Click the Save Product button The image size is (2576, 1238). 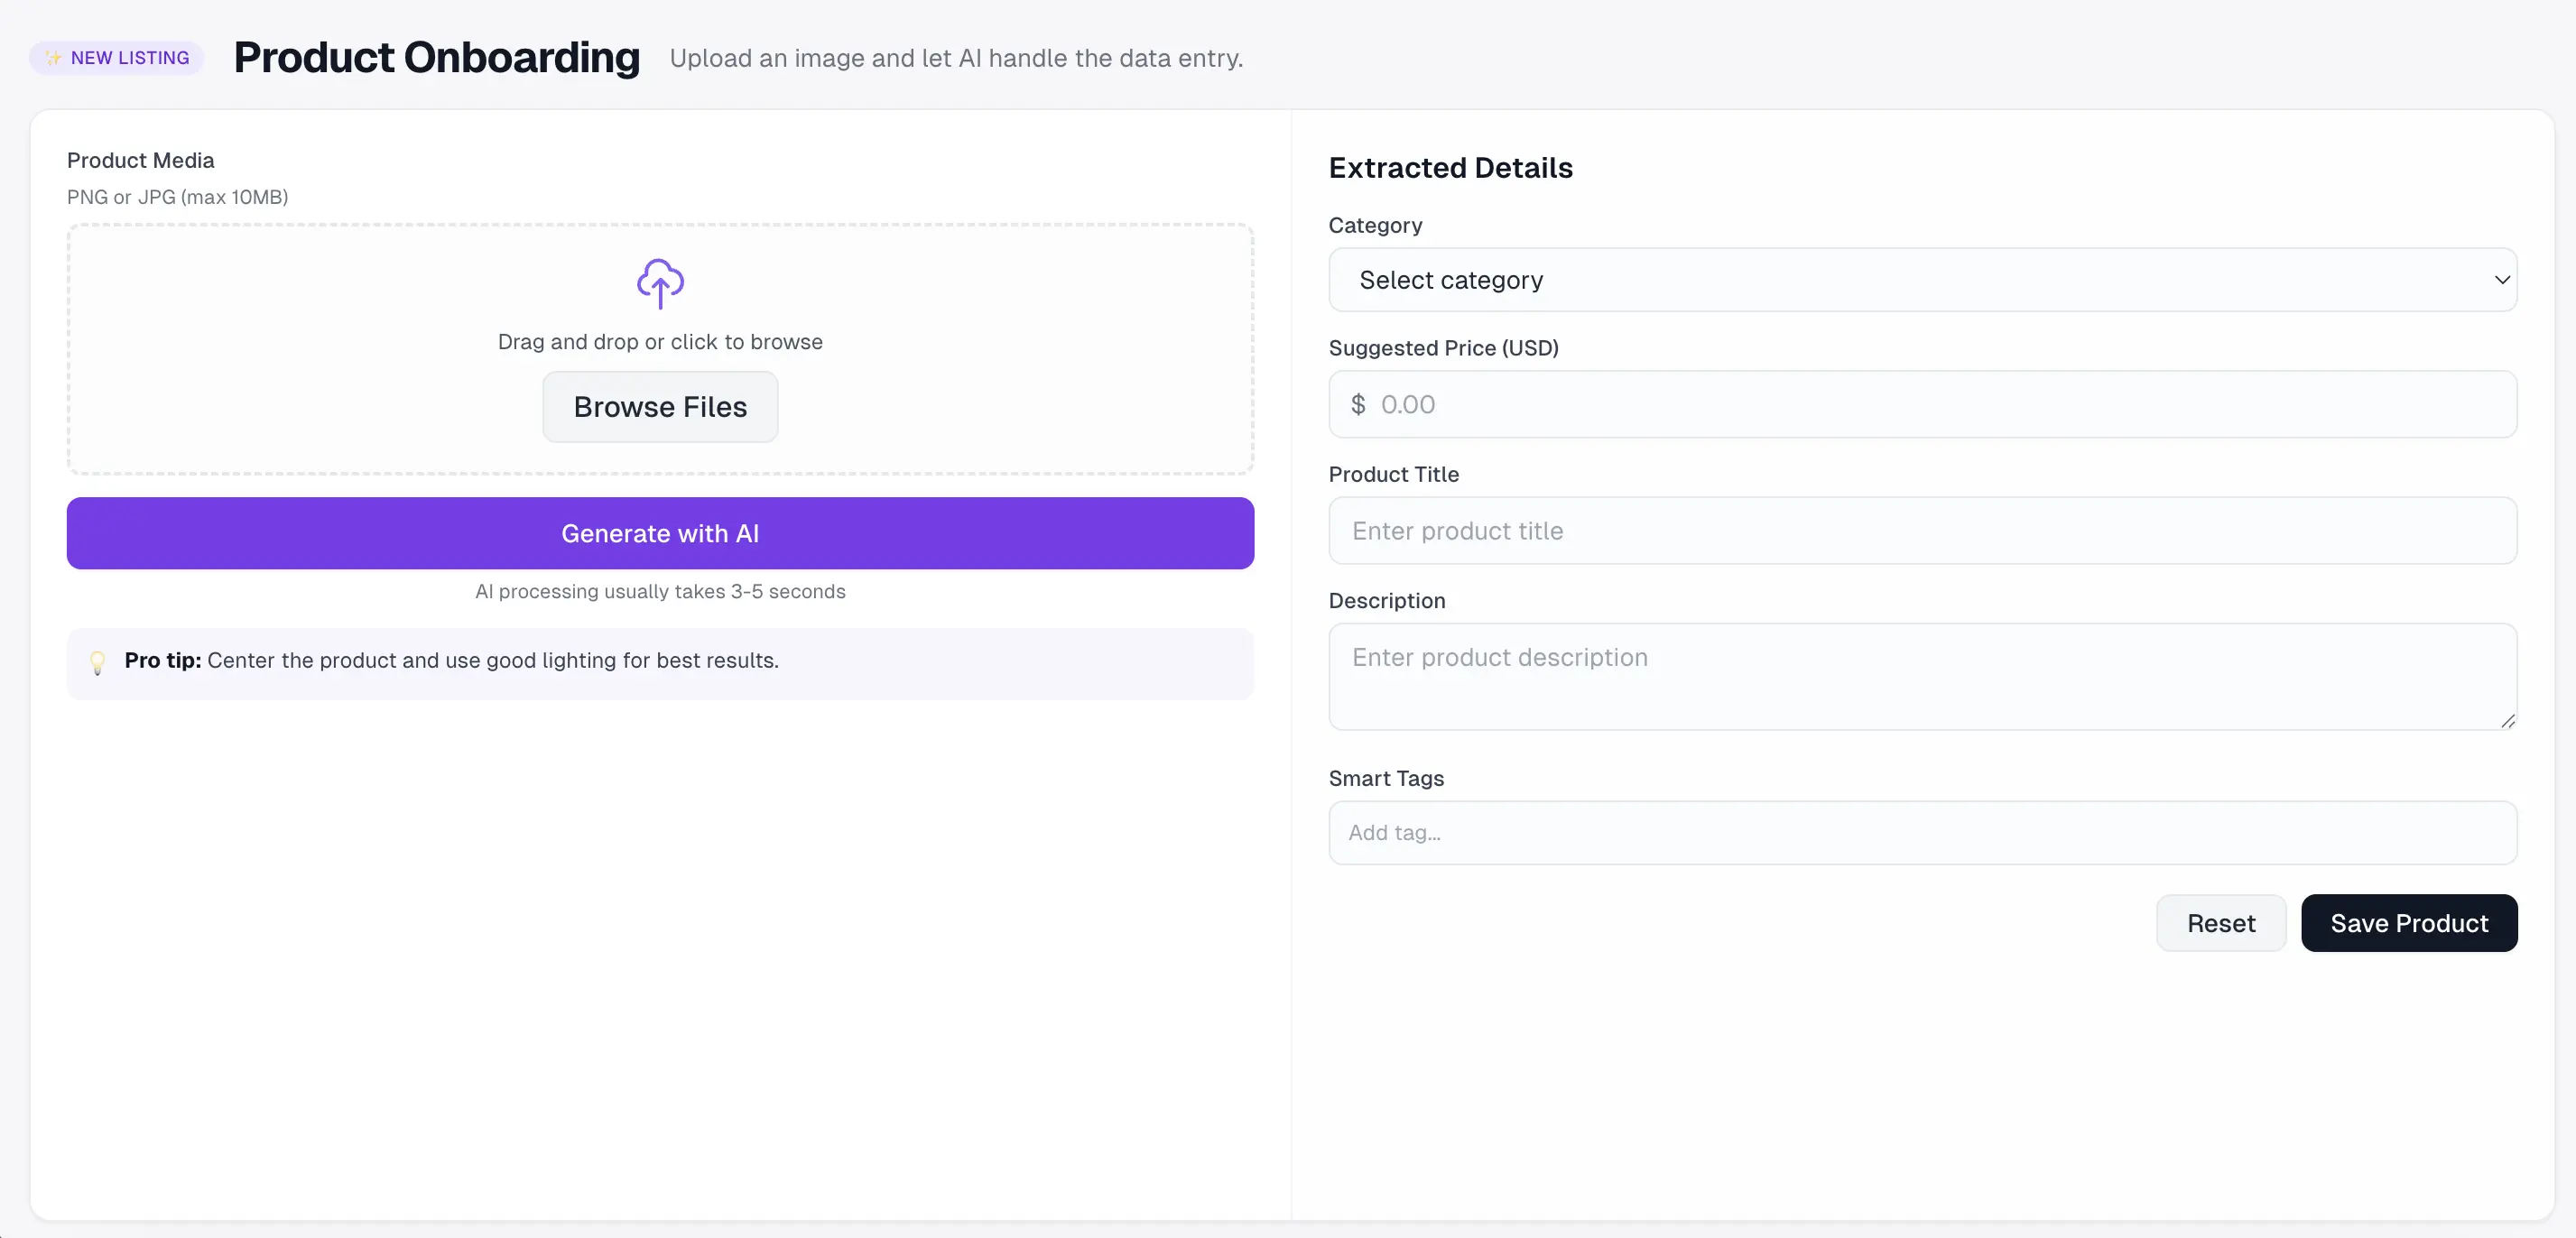(x=2409, y=922)
